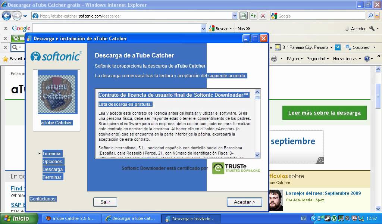Click the red stop loading icon
The width and height of the screenshot is (382, 224).
263,16
